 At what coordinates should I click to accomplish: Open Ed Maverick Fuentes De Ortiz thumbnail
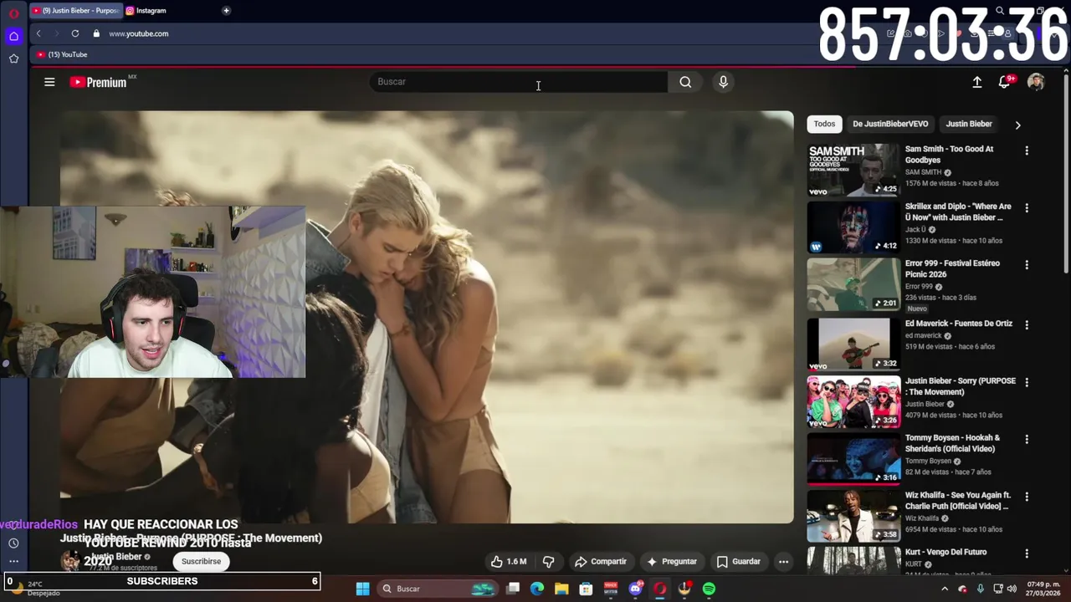pyautogui.click(x=853, y=344)
